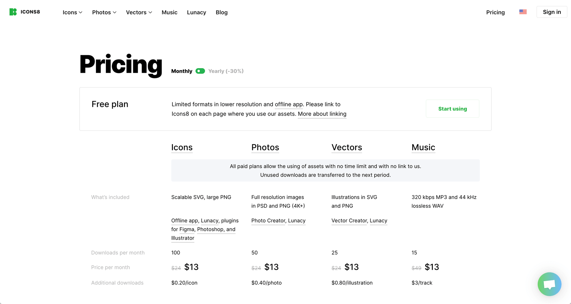Image resolution: width=571 pixels, height=304 pixels.
Task: Open the Illustrator plugin link
Action: 183,238
